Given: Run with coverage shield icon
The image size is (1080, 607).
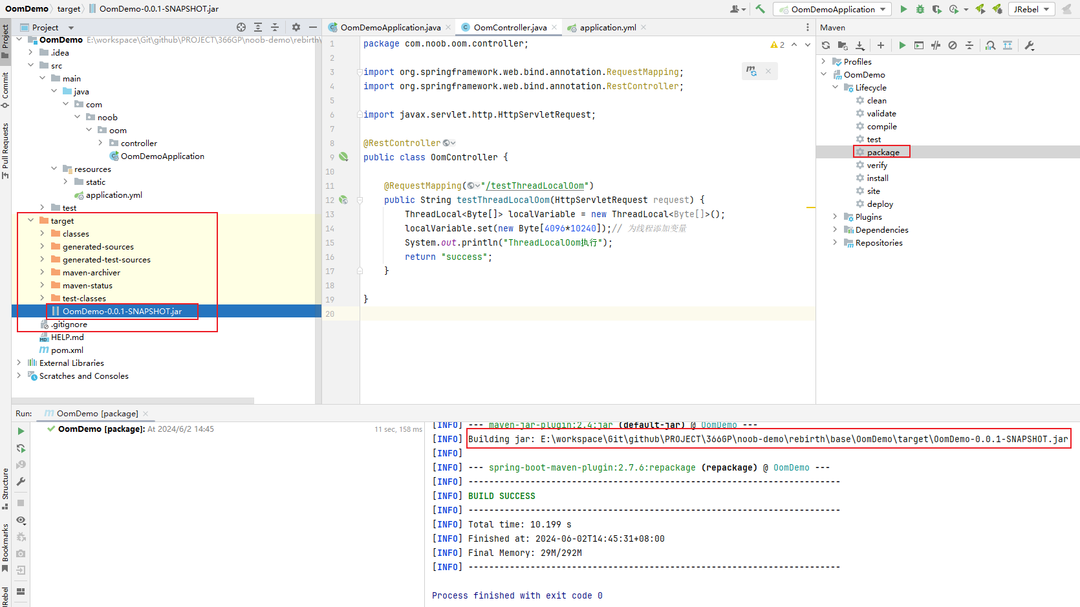Looking at the screenshot, I should pyautogui.click(x=936, y=9).
